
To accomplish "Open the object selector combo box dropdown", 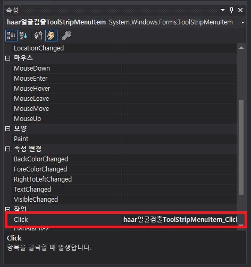I will pos(242,22).
